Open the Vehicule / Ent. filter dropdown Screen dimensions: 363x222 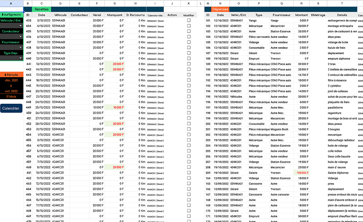point(21,26)
